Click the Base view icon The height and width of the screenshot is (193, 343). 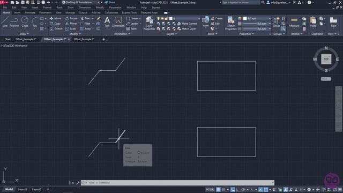pos(333,22)
